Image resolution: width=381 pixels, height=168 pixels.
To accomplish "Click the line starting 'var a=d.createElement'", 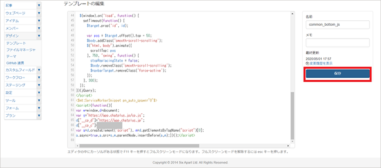I will [x=140, y=130].
